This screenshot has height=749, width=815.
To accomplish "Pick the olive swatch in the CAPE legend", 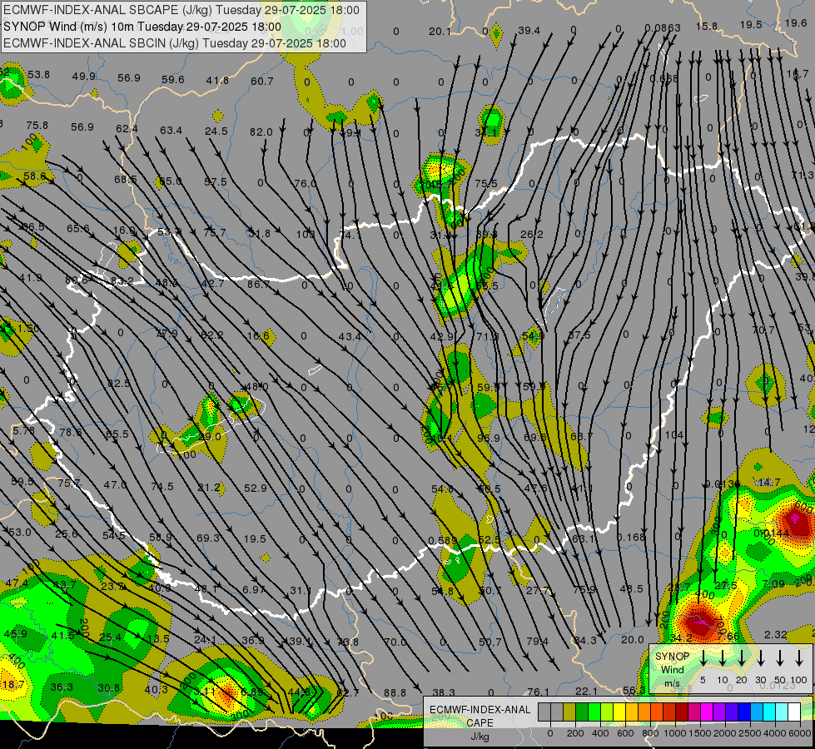I will pyautogui.click(x=569, y=712).
